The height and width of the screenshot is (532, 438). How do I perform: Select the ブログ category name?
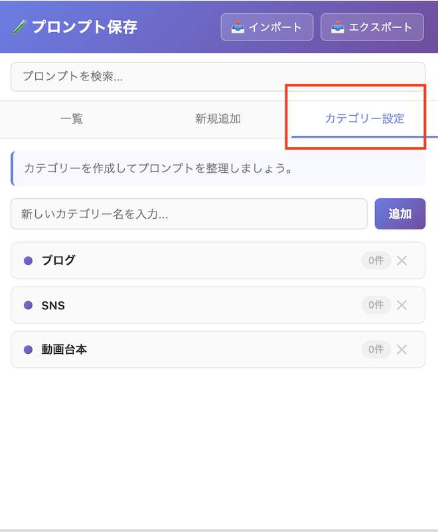coord(58,261)
